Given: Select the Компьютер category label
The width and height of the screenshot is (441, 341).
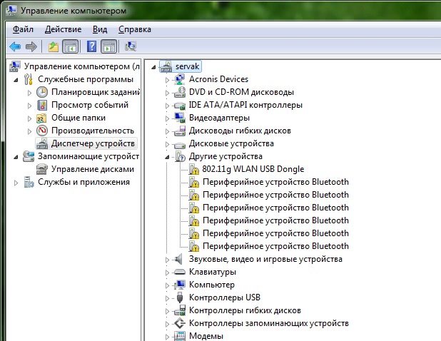Looking at the screenshot, I should tap(212, 285).
